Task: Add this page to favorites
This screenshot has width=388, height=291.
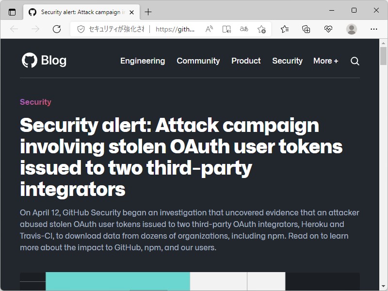Action: [x=261, y=29]
